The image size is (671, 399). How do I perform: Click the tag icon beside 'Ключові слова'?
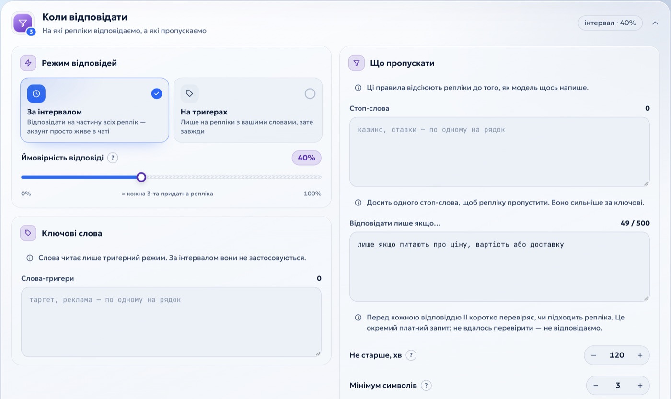point(28,233)
